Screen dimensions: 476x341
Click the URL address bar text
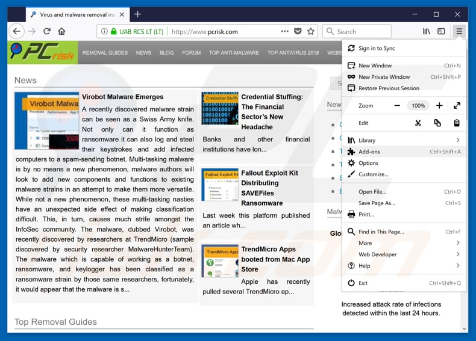tap(205, 31)
